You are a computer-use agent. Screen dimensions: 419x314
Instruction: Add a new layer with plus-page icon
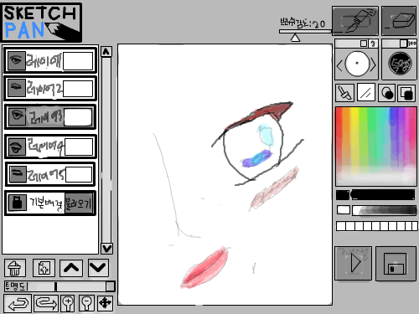(x=44, y=268)
